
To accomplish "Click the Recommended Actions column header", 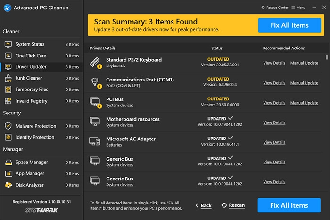I will tap(284, 48).
